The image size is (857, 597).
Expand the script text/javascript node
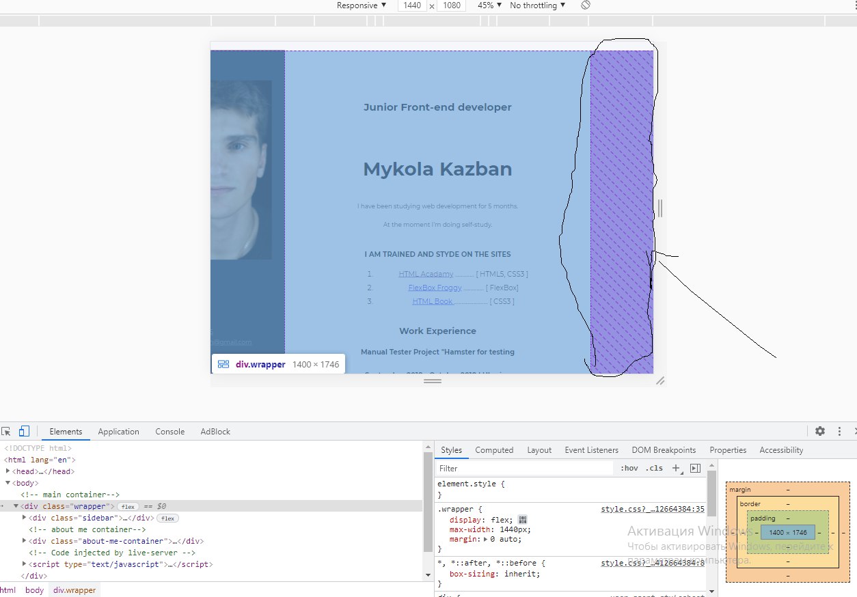(25, 564)
